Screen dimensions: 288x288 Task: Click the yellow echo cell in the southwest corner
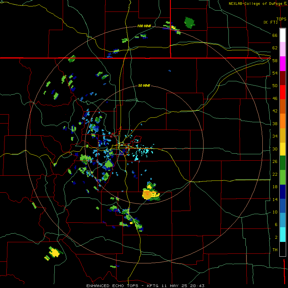pos(54,252)
